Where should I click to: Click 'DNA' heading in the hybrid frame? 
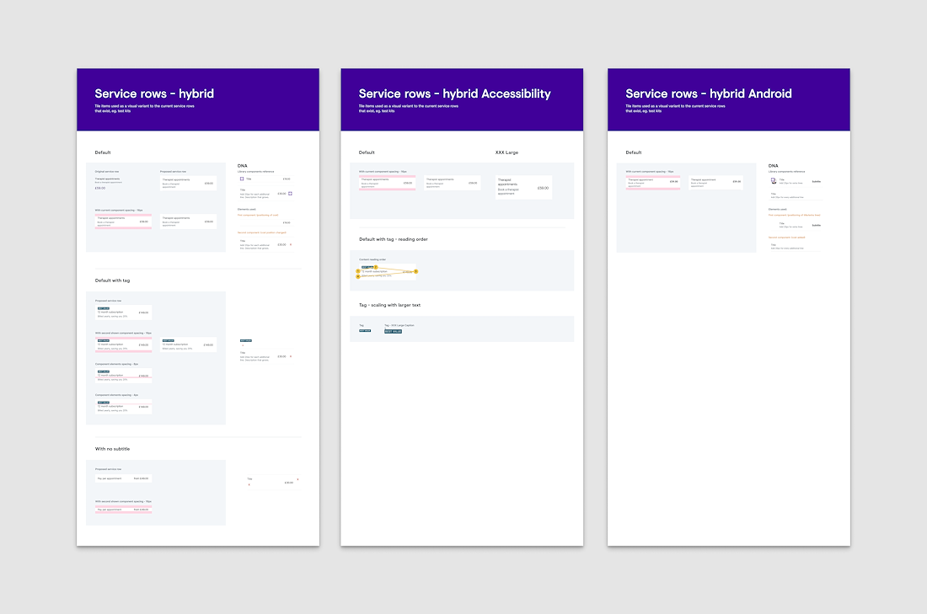click(x=243, y=165)
